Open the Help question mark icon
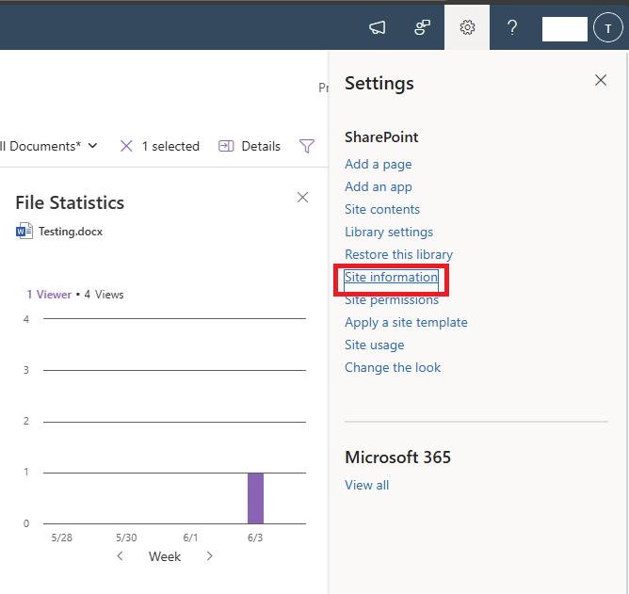 [x=512, y=27]
